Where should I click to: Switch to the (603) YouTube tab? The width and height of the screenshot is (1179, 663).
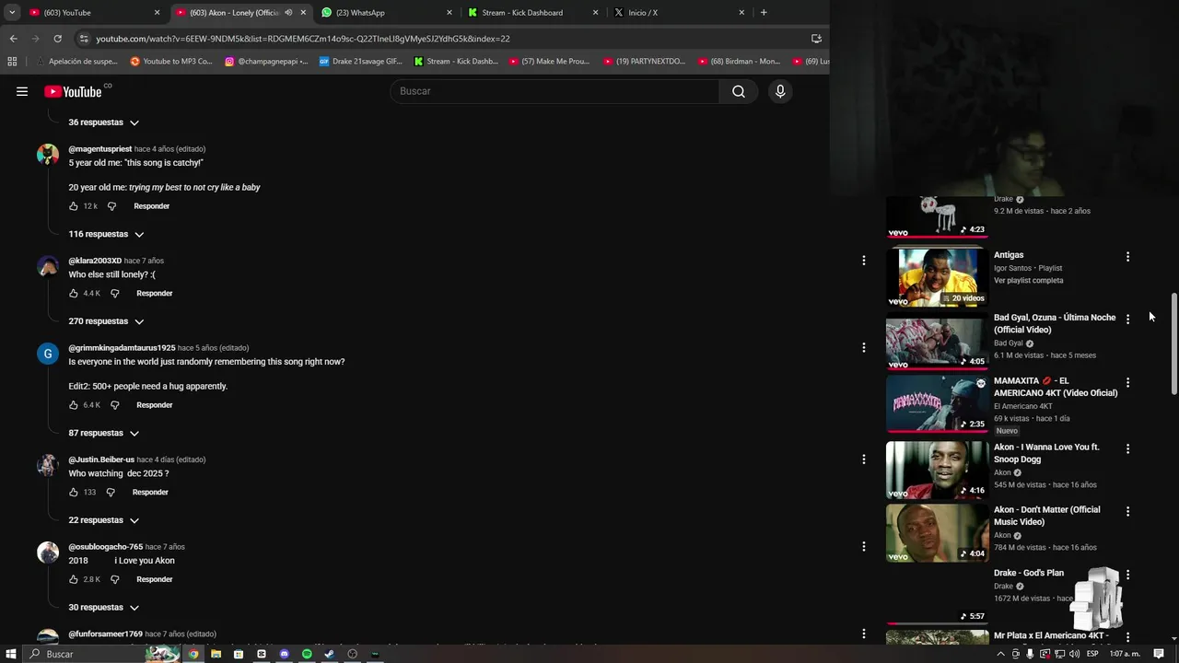point(94,13)
